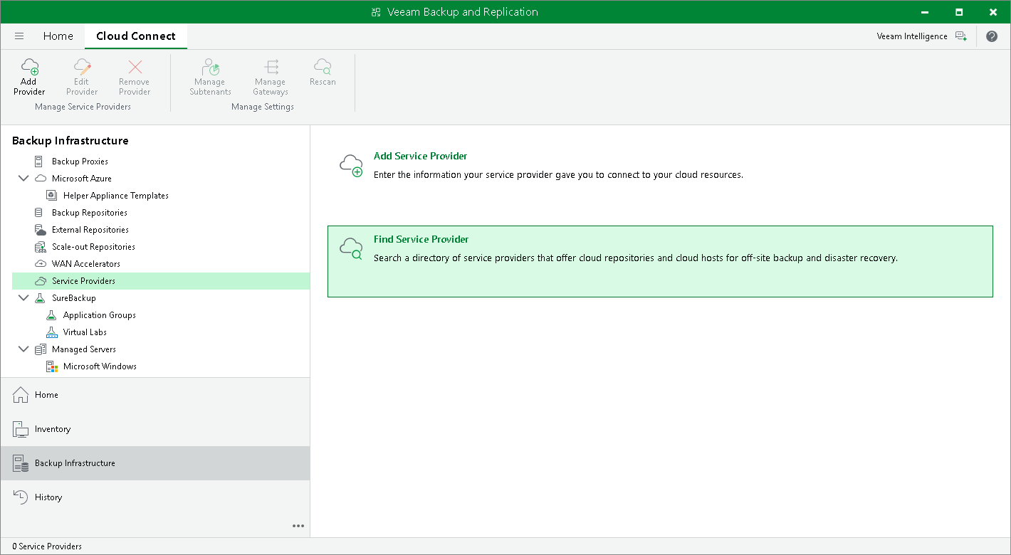Open the Inventory view
1011x555 pixels.
click(x=53, y=429)
